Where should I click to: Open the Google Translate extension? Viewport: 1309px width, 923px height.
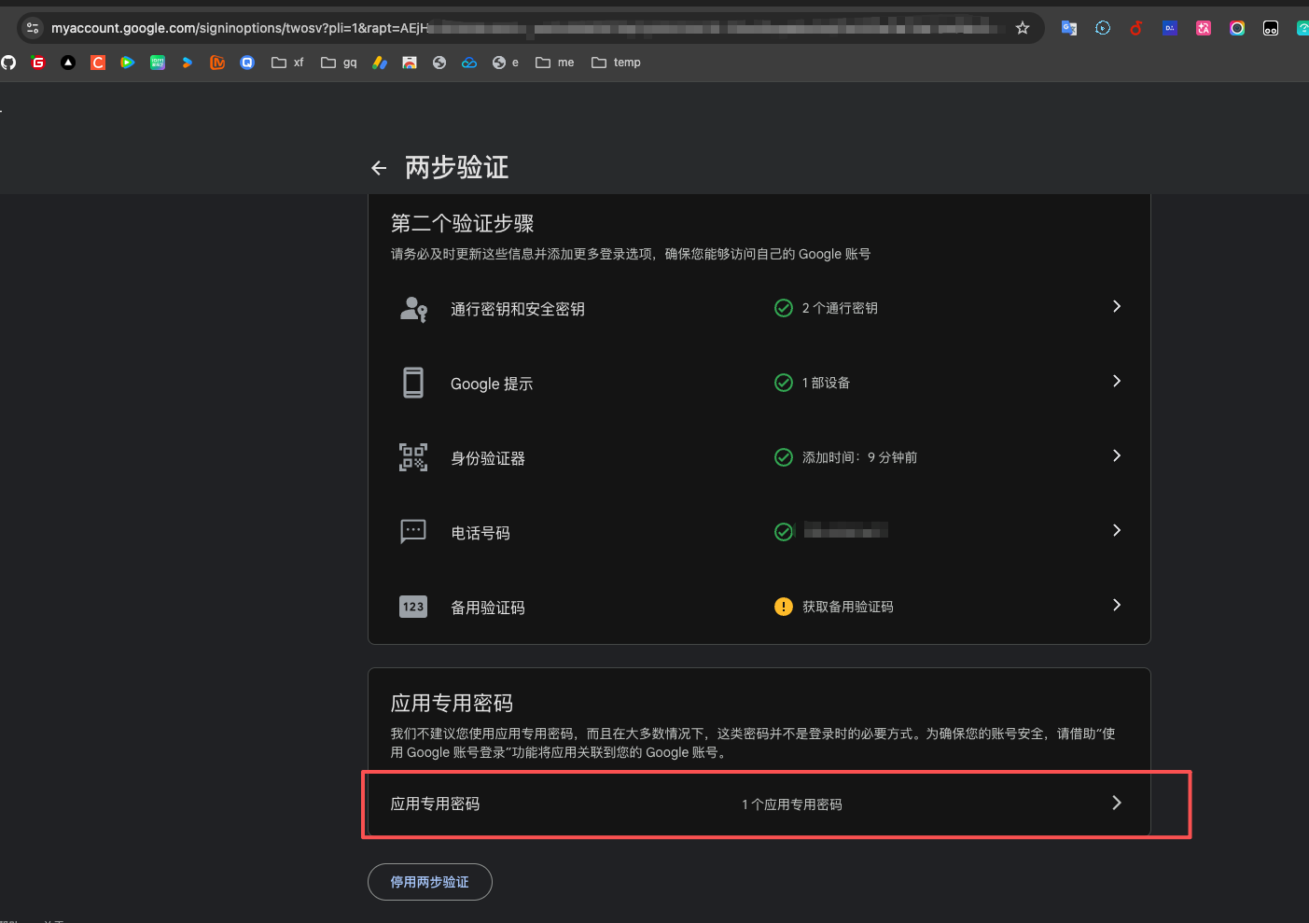[x=1069, y=28]
